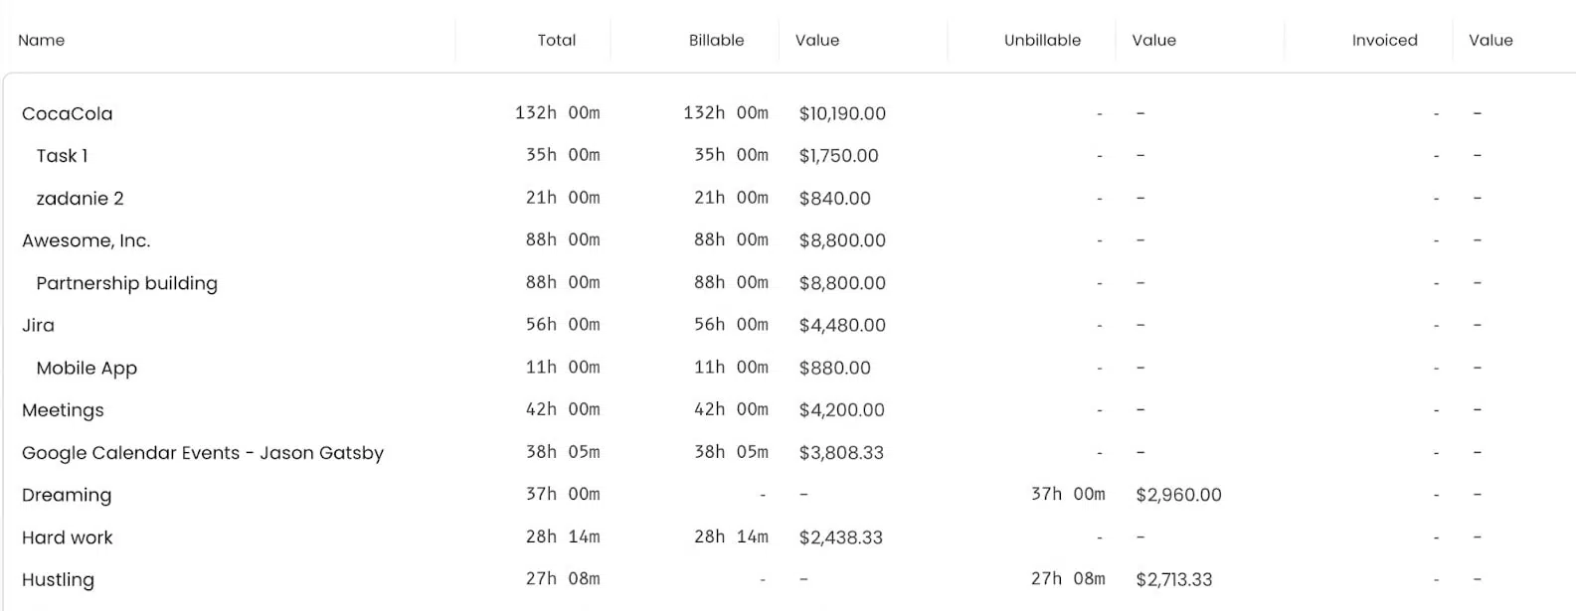Click the Value header next to Billable
Viewport: 1576px width, 611px height.
817,40
